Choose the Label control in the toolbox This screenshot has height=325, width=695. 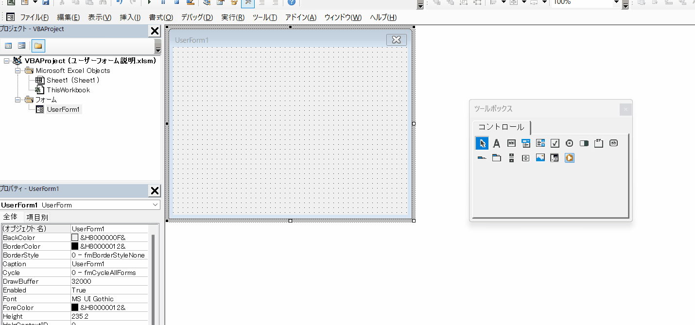[x=496, y=143]
